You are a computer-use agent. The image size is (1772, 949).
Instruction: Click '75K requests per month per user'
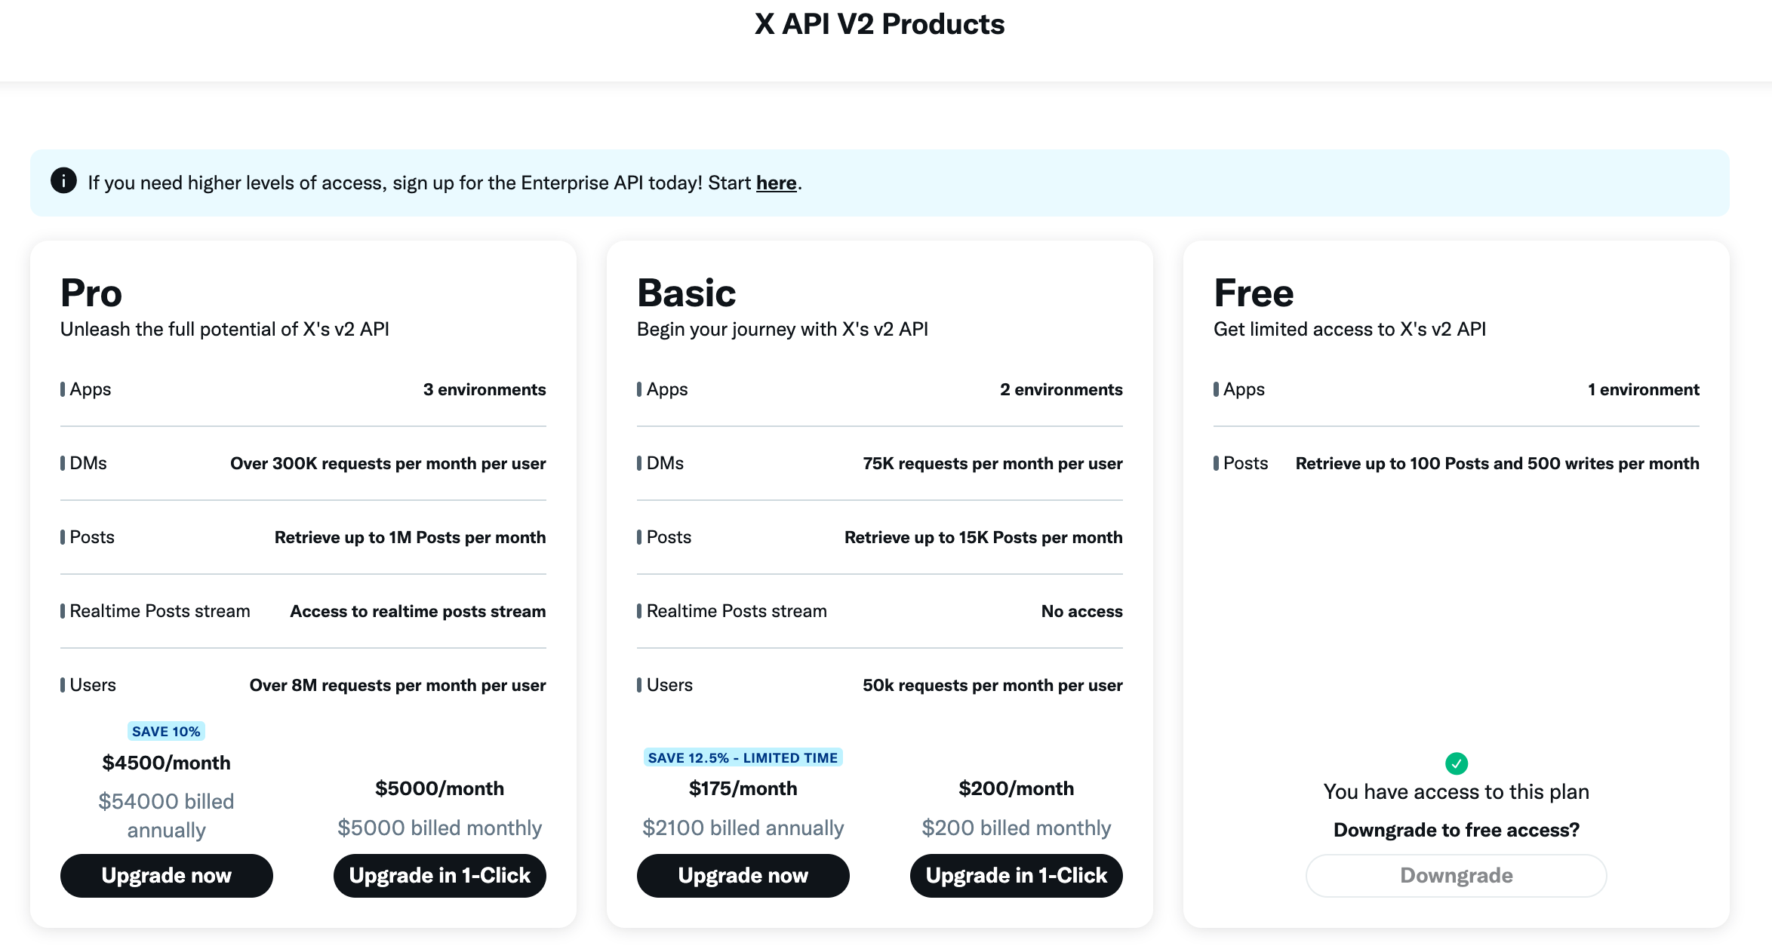click(x=992, y=463)
